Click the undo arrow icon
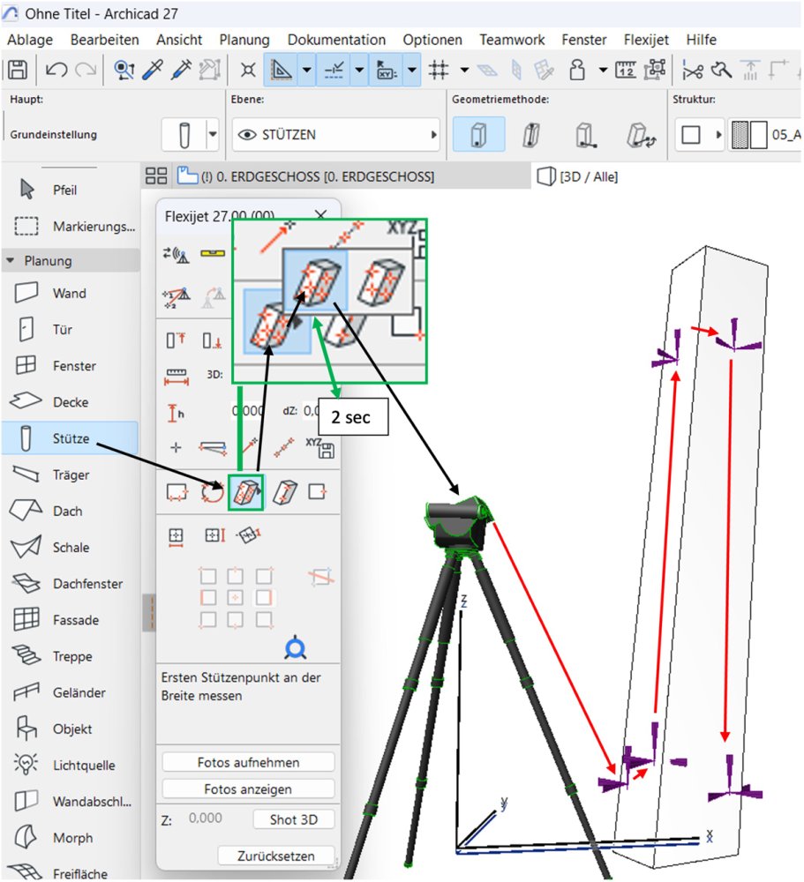Viewport: 804px width, 882px height. (x=56, y=71)
